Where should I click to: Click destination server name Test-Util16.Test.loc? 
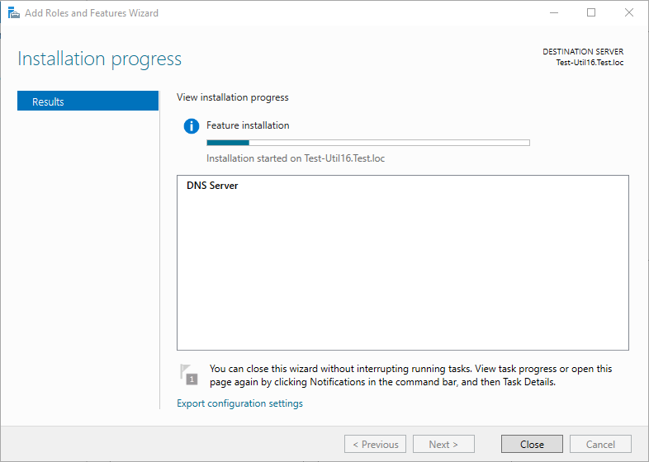coord(590,63)
